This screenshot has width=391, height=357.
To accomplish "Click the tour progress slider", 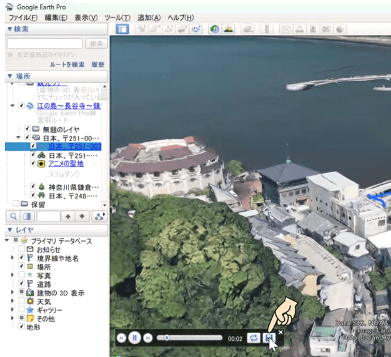I will point(191,338).
